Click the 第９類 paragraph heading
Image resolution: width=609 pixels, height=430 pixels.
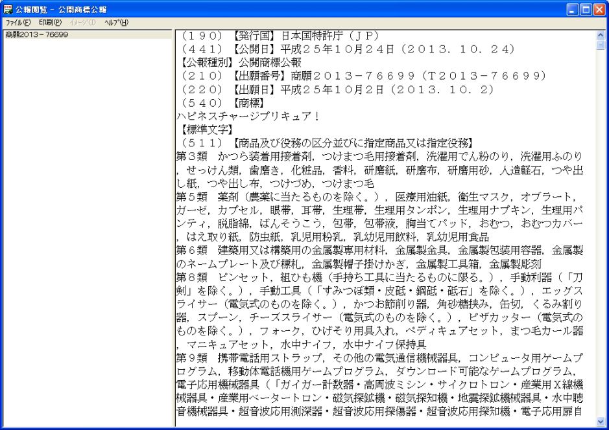(x=192, y=357)
